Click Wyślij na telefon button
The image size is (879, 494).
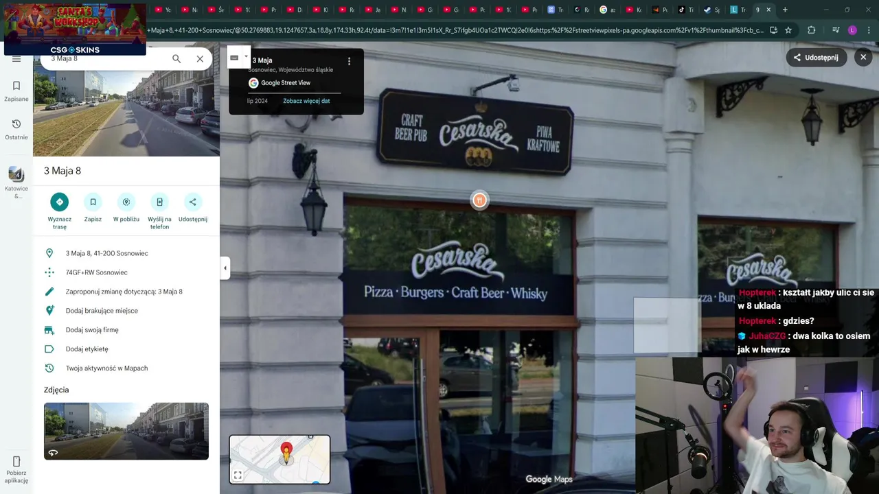coord(159,211)
